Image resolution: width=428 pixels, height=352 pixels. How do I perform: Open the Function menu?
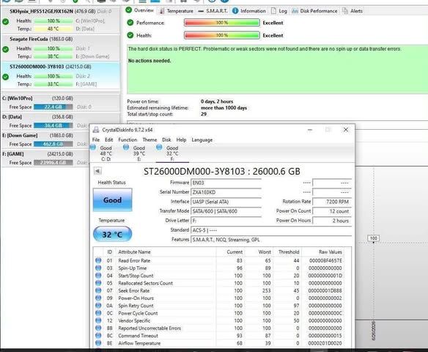click(x=128, y=139)
